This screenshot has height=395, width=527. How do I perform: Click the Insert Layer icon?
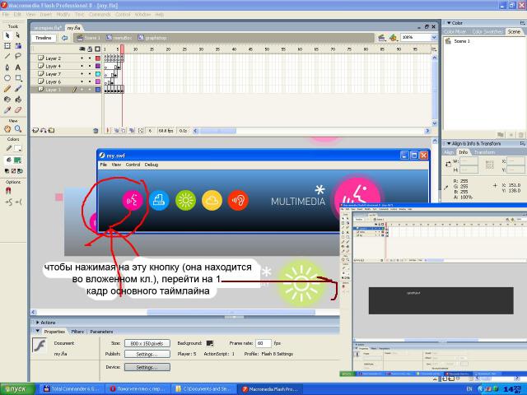click(x=35, y=131)
